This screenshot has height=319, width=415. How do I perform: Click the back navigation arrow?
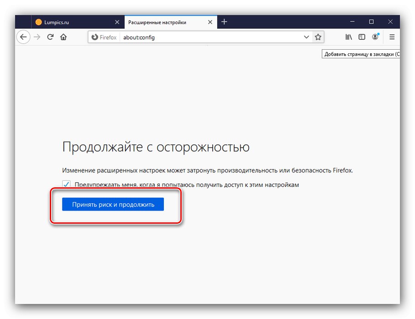[23, 37]
